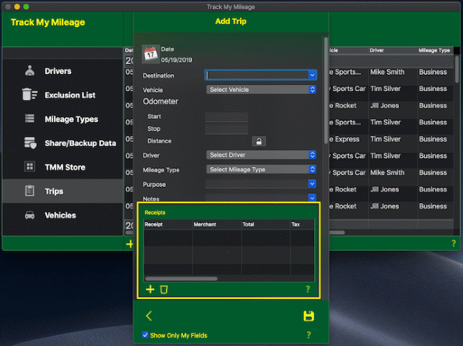Add a new receipt with plus icon
The width and height of the screenshot is (463, 346).
(x=150, y=290)
